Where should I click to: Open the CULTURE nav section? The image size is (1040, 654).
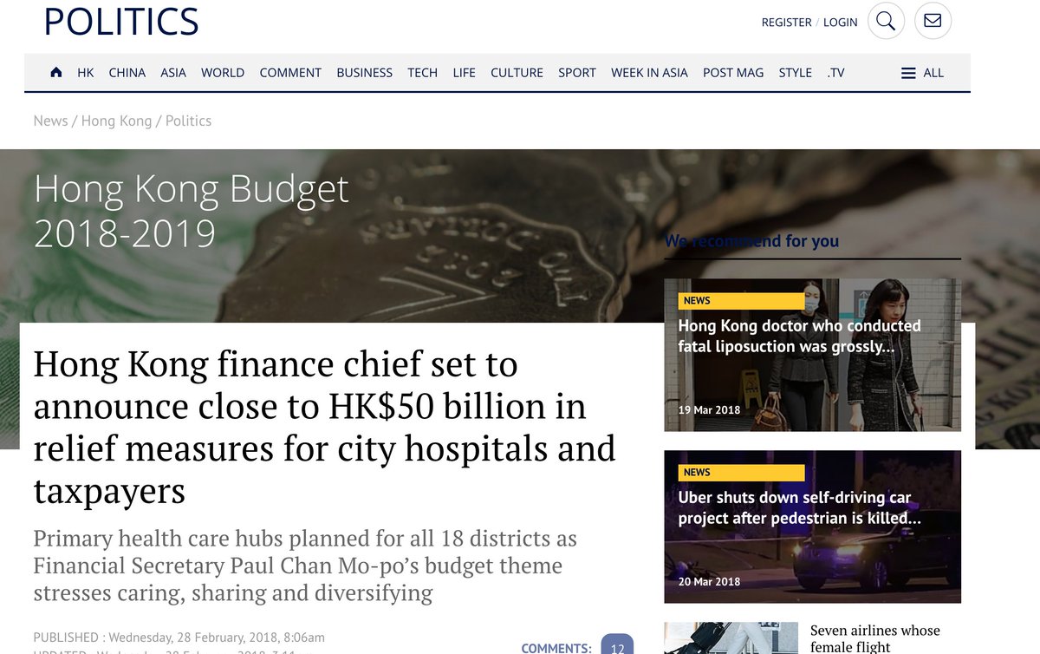pyautogui.click(x=517, y=73)
